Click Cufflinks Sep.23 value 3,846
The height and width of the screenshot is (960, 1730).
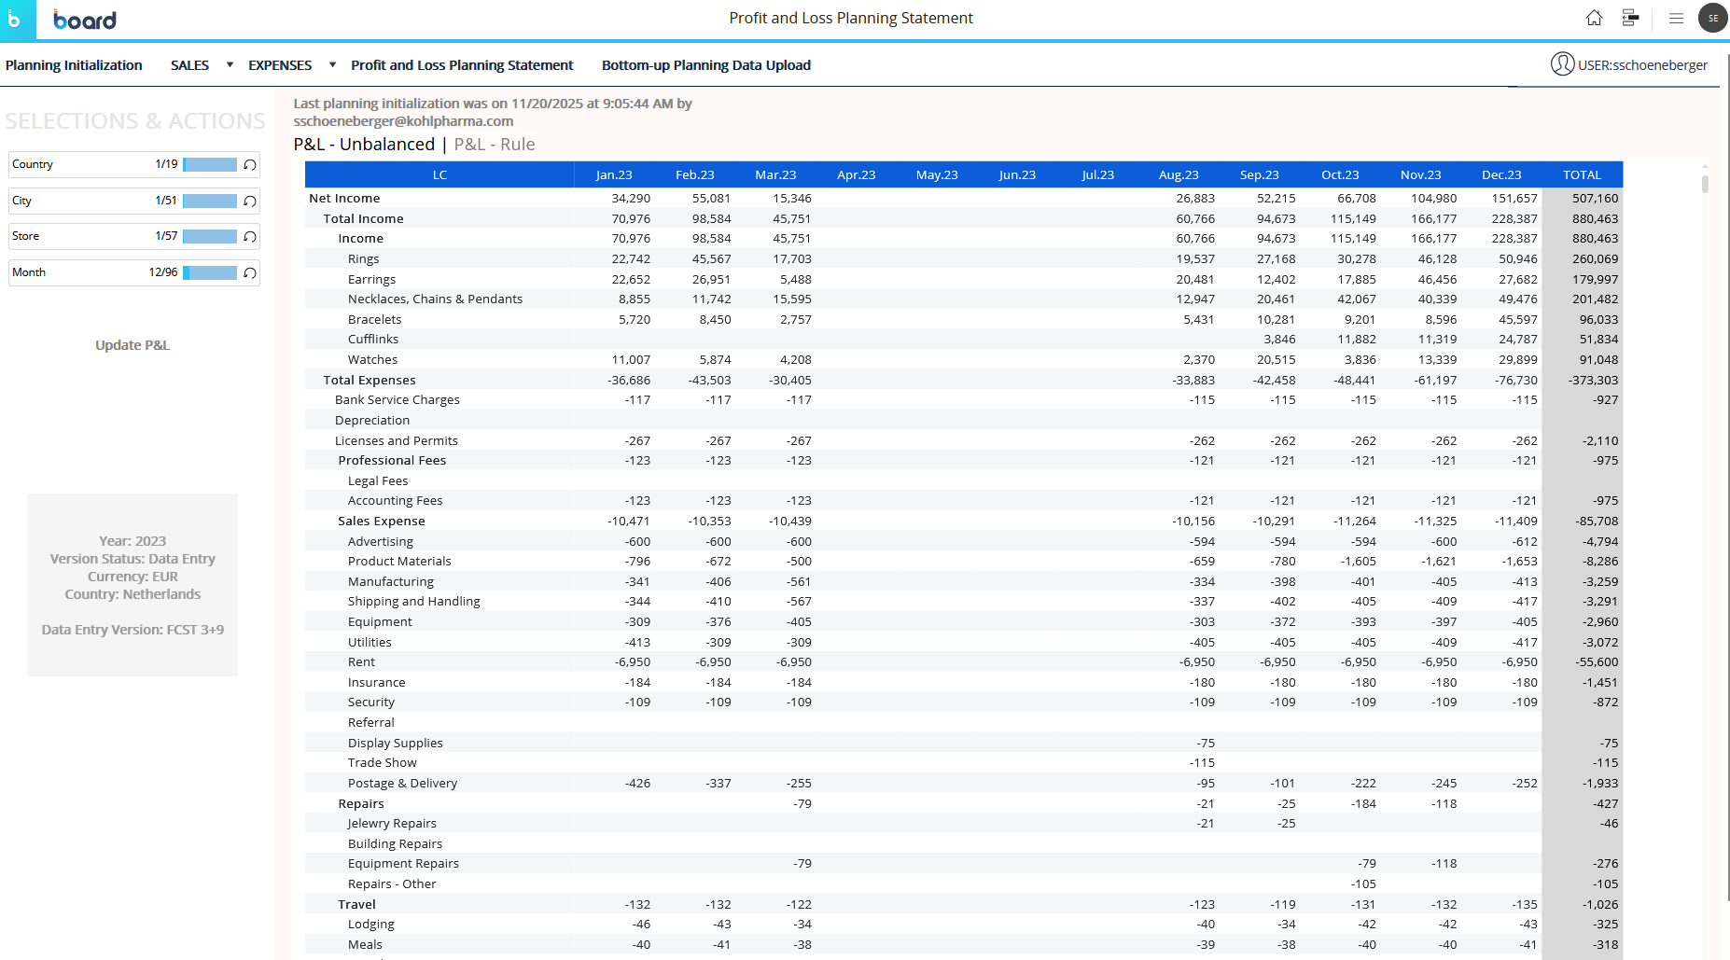click(x=1279, y=340)
